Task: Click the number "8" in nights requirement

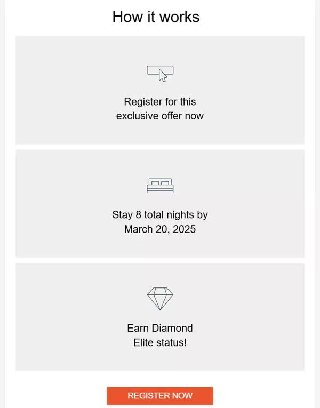Action: 139,215
